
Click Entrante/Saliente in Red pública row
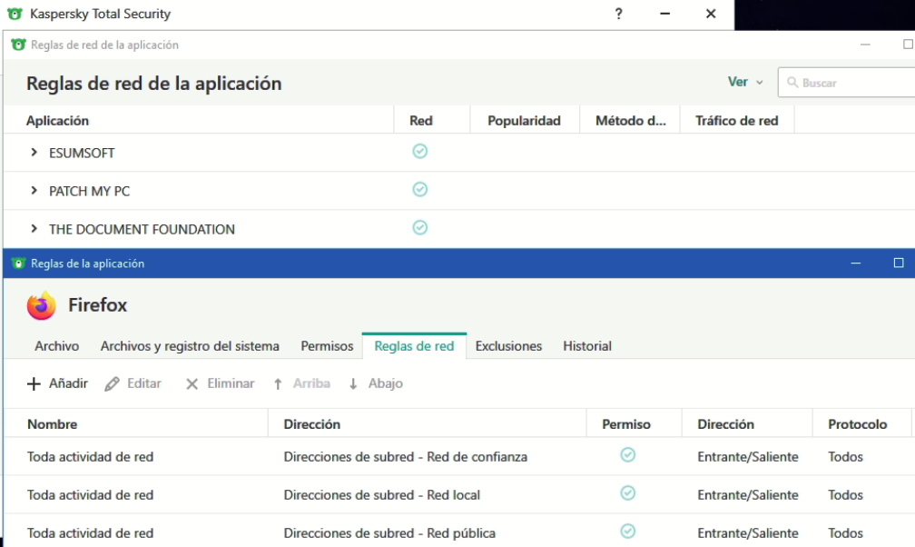[x=748, y=532]
